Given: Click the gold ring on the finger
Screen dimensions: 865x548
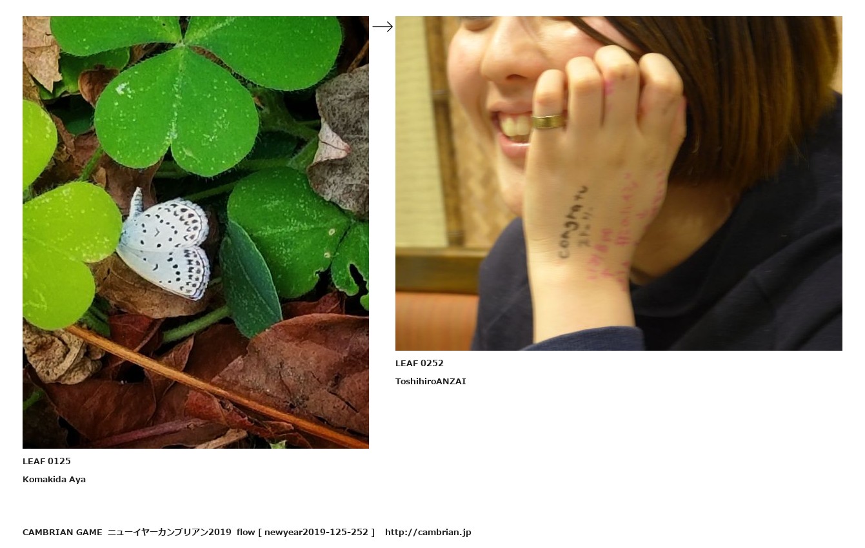Looking at the screenshot, I should coord(548,121).
